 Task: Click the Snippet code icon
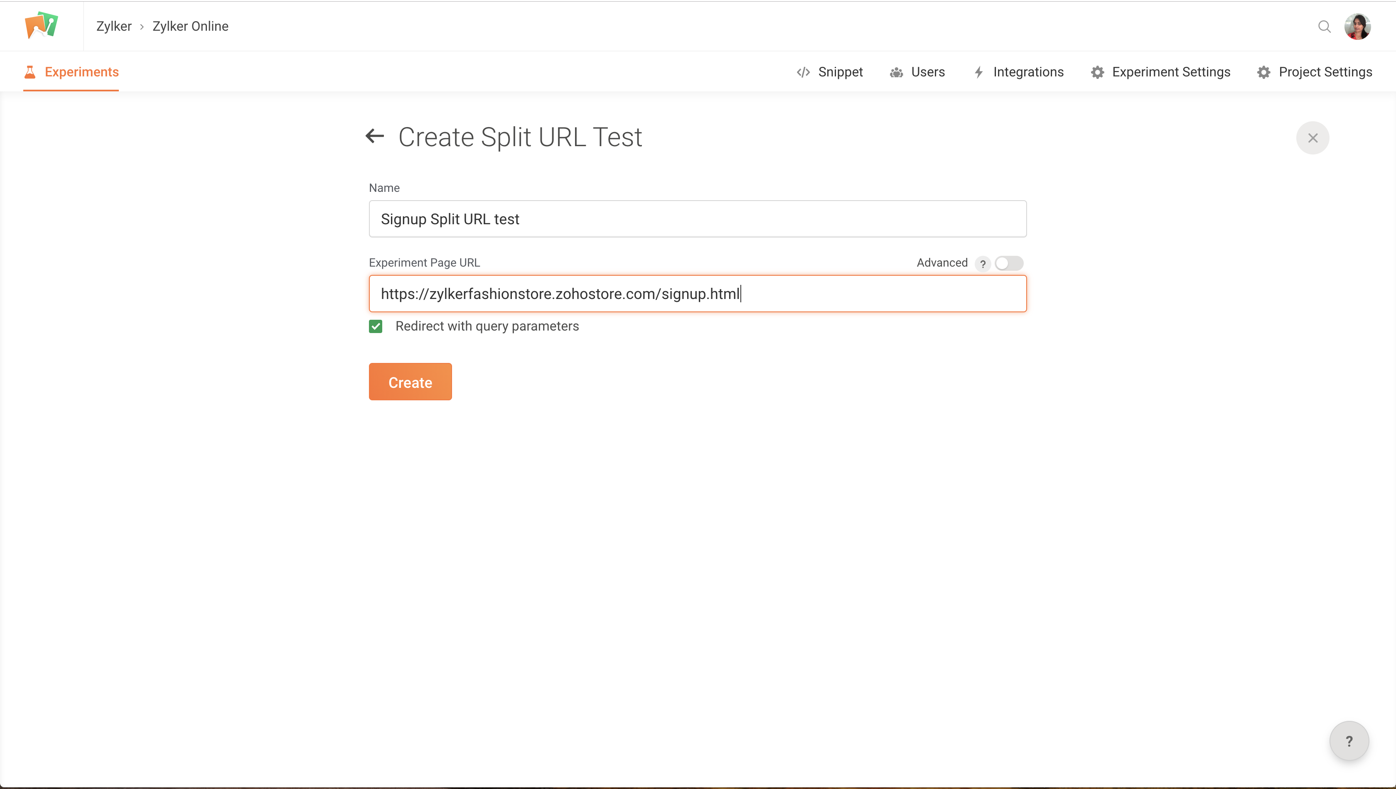pyautogui.click(x=803, y=72)
